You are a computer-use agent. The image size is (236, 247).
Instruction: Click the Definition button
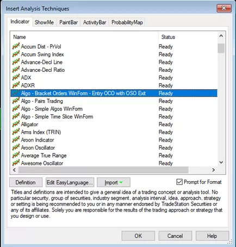click(26, 182)
